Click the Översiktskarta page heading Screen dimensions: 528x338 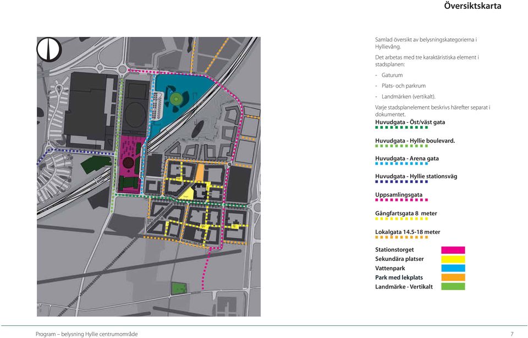pos(472,6)
